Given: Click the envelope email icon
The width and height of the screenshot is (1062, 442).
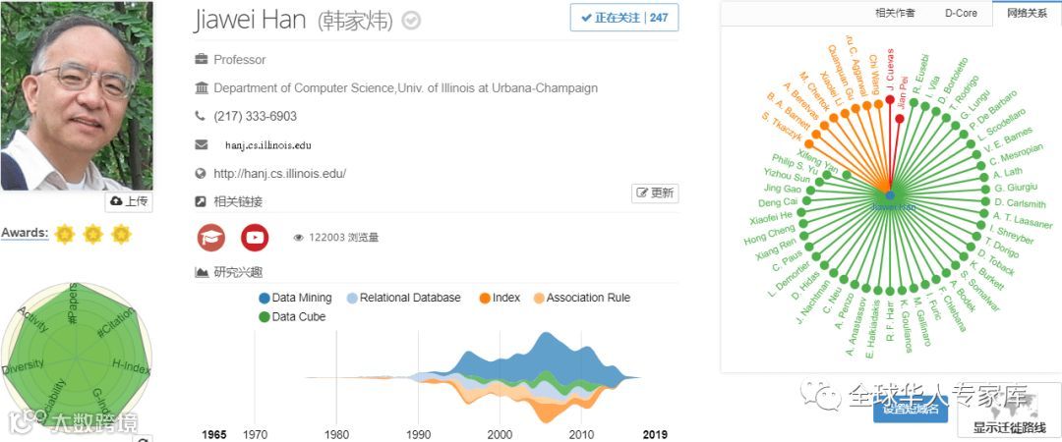Looking at the screenshot, I should pyautogui.click(x=202, y=144).
